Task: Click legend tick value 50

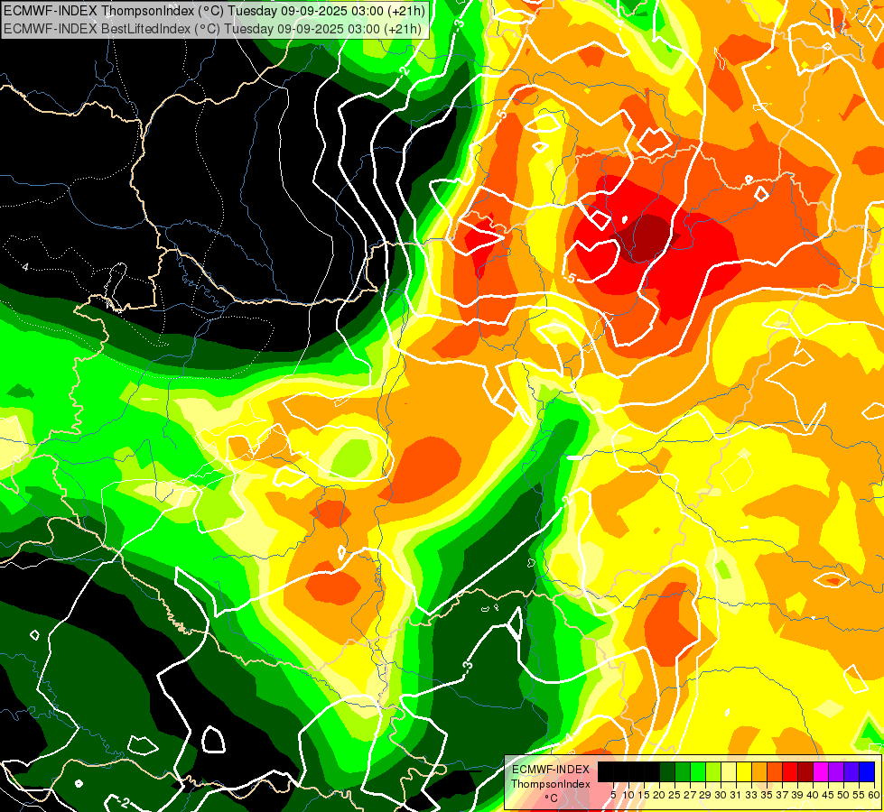Action: click(x=844, y=795)
